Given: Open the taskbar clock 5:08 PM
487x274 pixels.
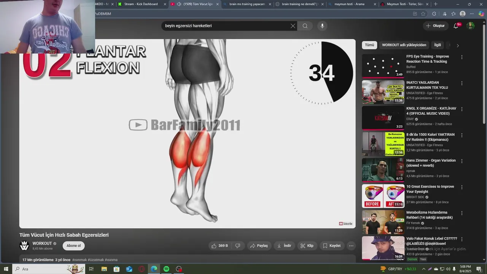Looking at the screenshot, I should (466, 269).
